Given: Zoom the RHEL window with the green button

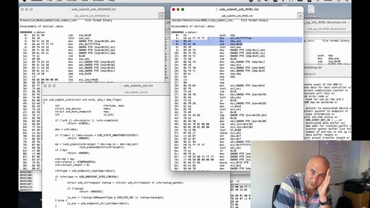Looking at the screenshot, I should pyautogui.click(x=183, y=9).
